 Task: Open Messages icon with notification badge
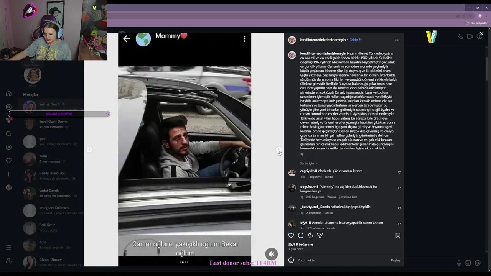8,120
